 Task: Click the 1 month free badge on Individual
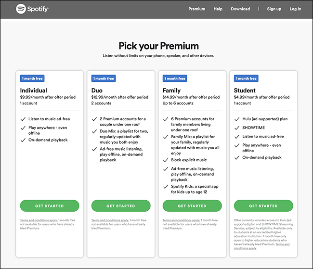pos(32,78)
